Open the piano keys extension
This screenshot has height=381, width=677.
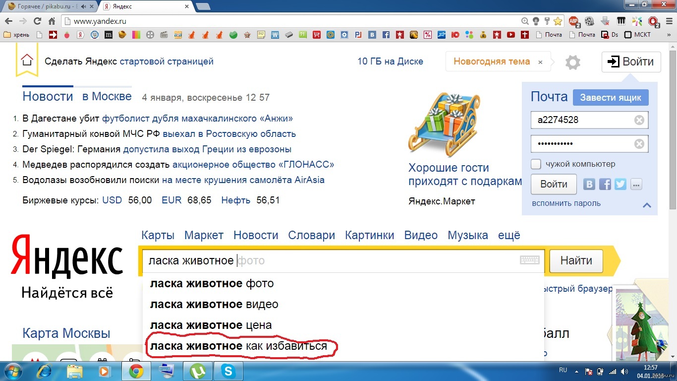coord(621,21)
